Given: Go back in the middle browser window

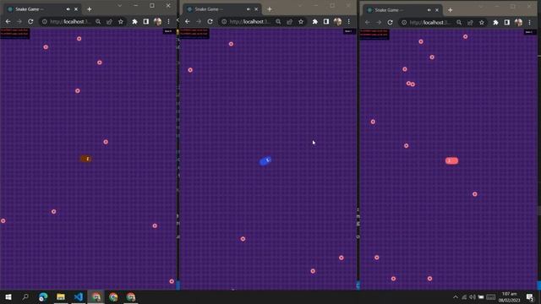Looking at the screenshot, I should click(188, 21).
